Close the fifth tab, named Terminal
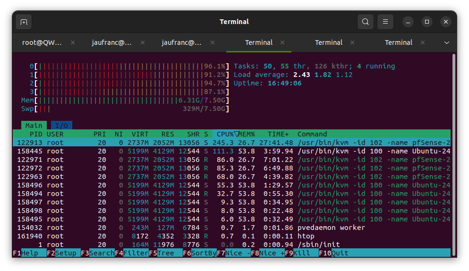This screenshot has width=469, height=271. (x=352, y=43)
